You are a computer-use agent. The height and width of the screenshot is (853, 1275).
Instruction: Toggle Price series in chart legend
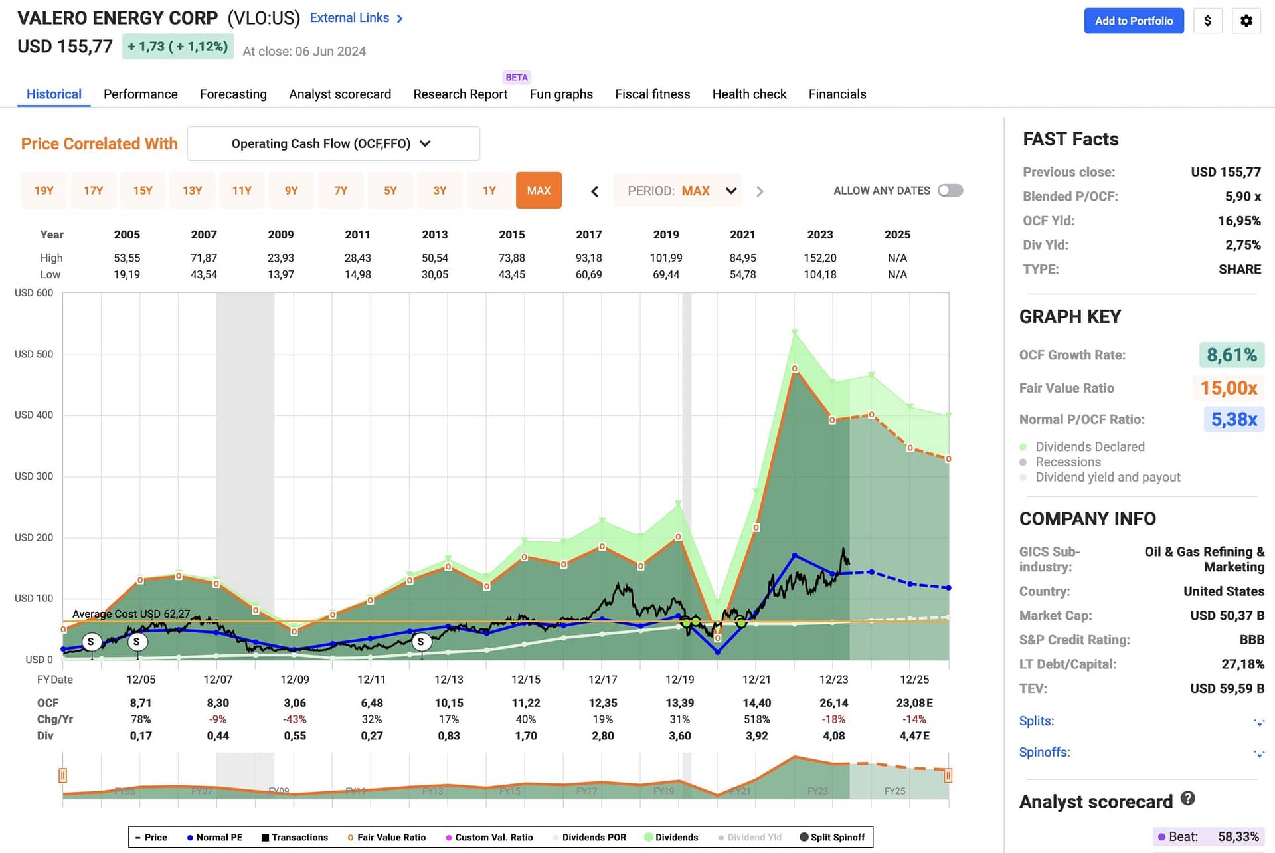[151, 837]
